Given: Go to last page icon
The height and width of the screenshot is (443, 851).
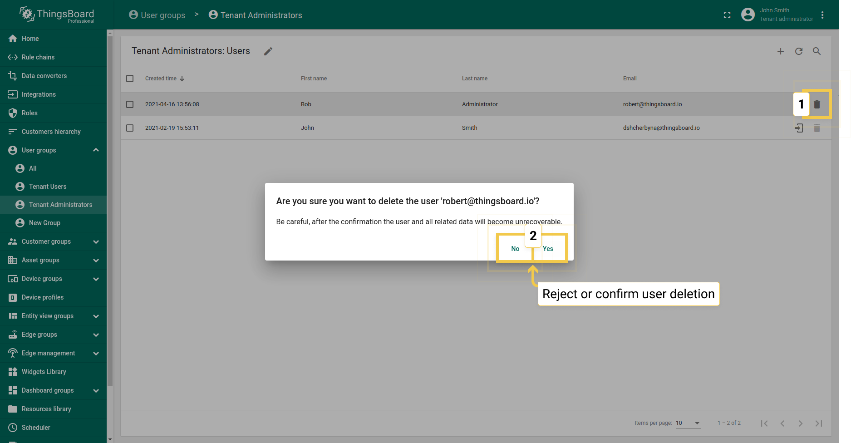Looking at the screenshot, I should [819, 423].
